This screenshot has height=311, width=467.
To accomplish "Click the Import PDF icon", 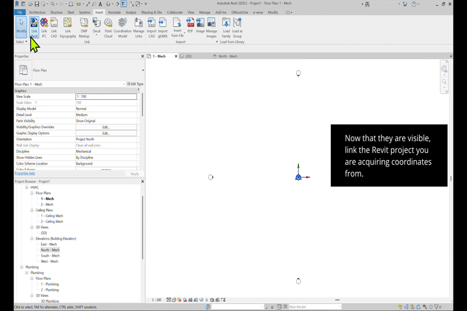I will pyautogui.click(x=190, y=25).
